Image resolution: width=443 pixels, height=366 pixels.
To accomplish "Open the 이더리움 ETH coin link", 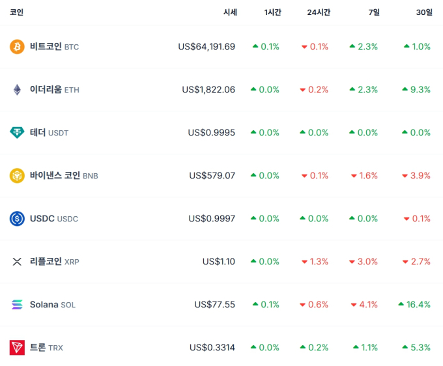I will click(x=55, y=90).
